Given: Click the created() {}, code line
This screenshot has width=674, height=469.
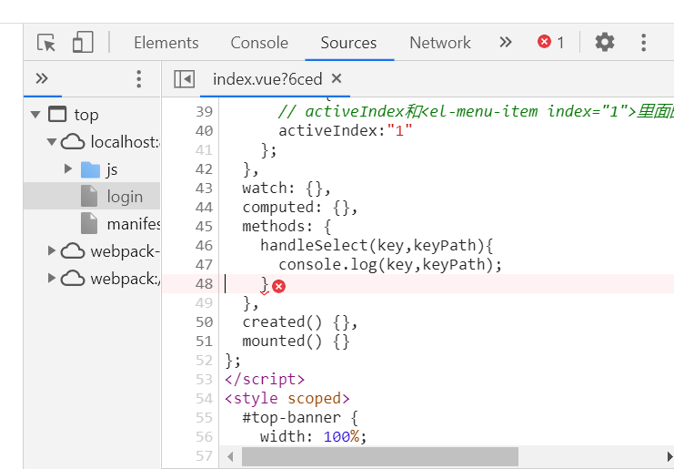Looking at the screenshot, I should [x=300, y=321].
